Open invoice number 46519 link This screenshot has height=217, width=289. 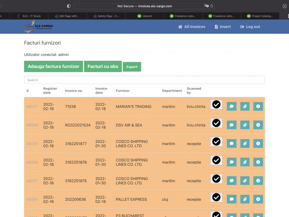32,144
